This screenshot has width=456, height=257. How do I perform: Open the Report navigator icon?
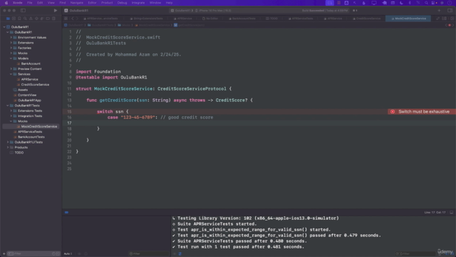[53, 19]
